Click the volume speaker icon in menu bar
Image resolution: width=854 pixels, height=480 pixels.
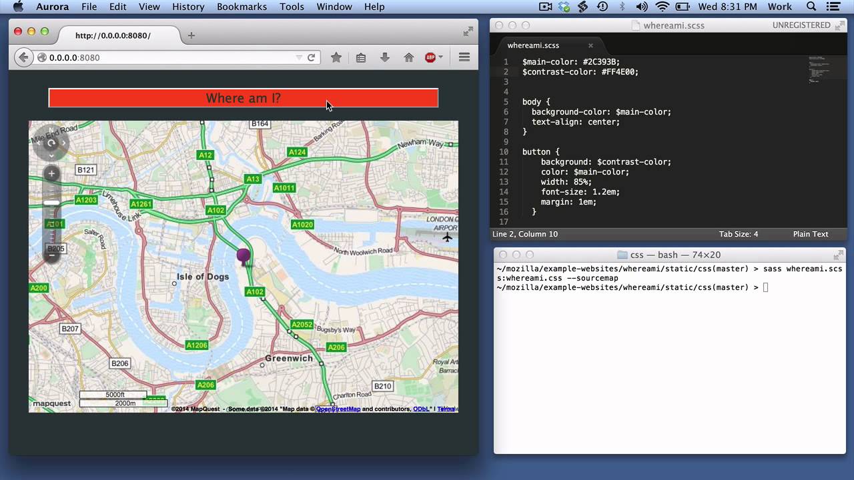[642, 7]
